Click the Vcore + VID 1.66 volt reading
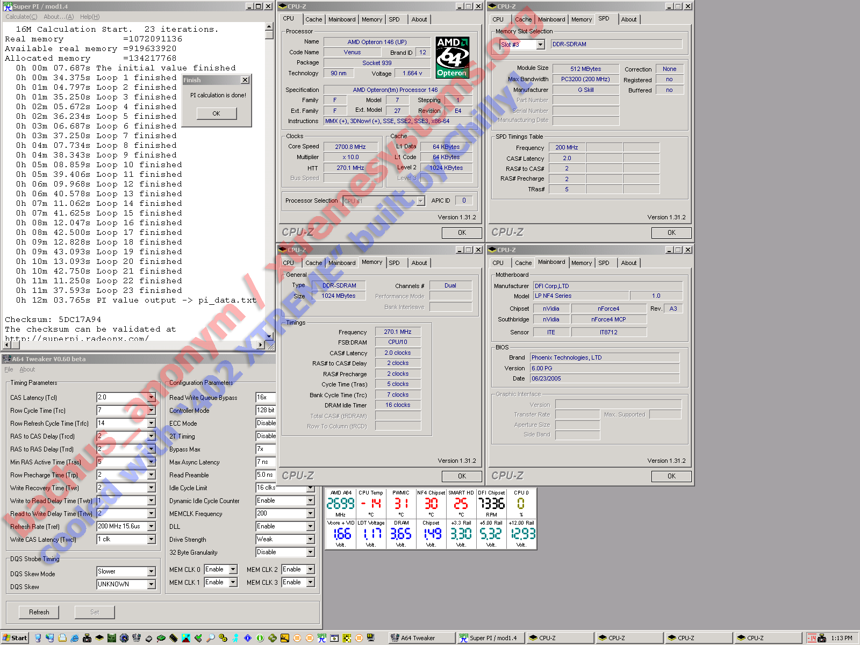Viewport: 860px width, 645px height. (341, 534)
